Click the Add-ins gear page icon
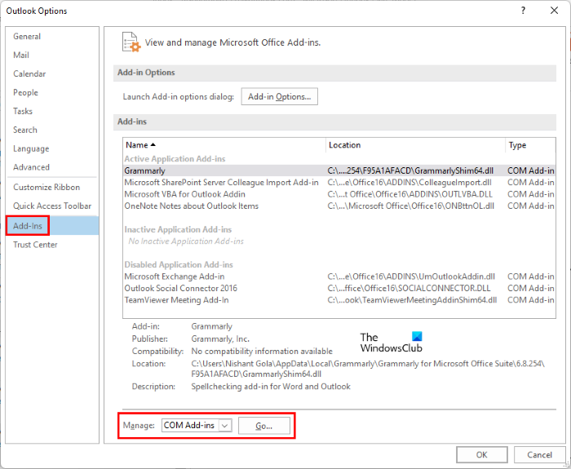This screenshot has width=571, height=469. click(131, 42)
